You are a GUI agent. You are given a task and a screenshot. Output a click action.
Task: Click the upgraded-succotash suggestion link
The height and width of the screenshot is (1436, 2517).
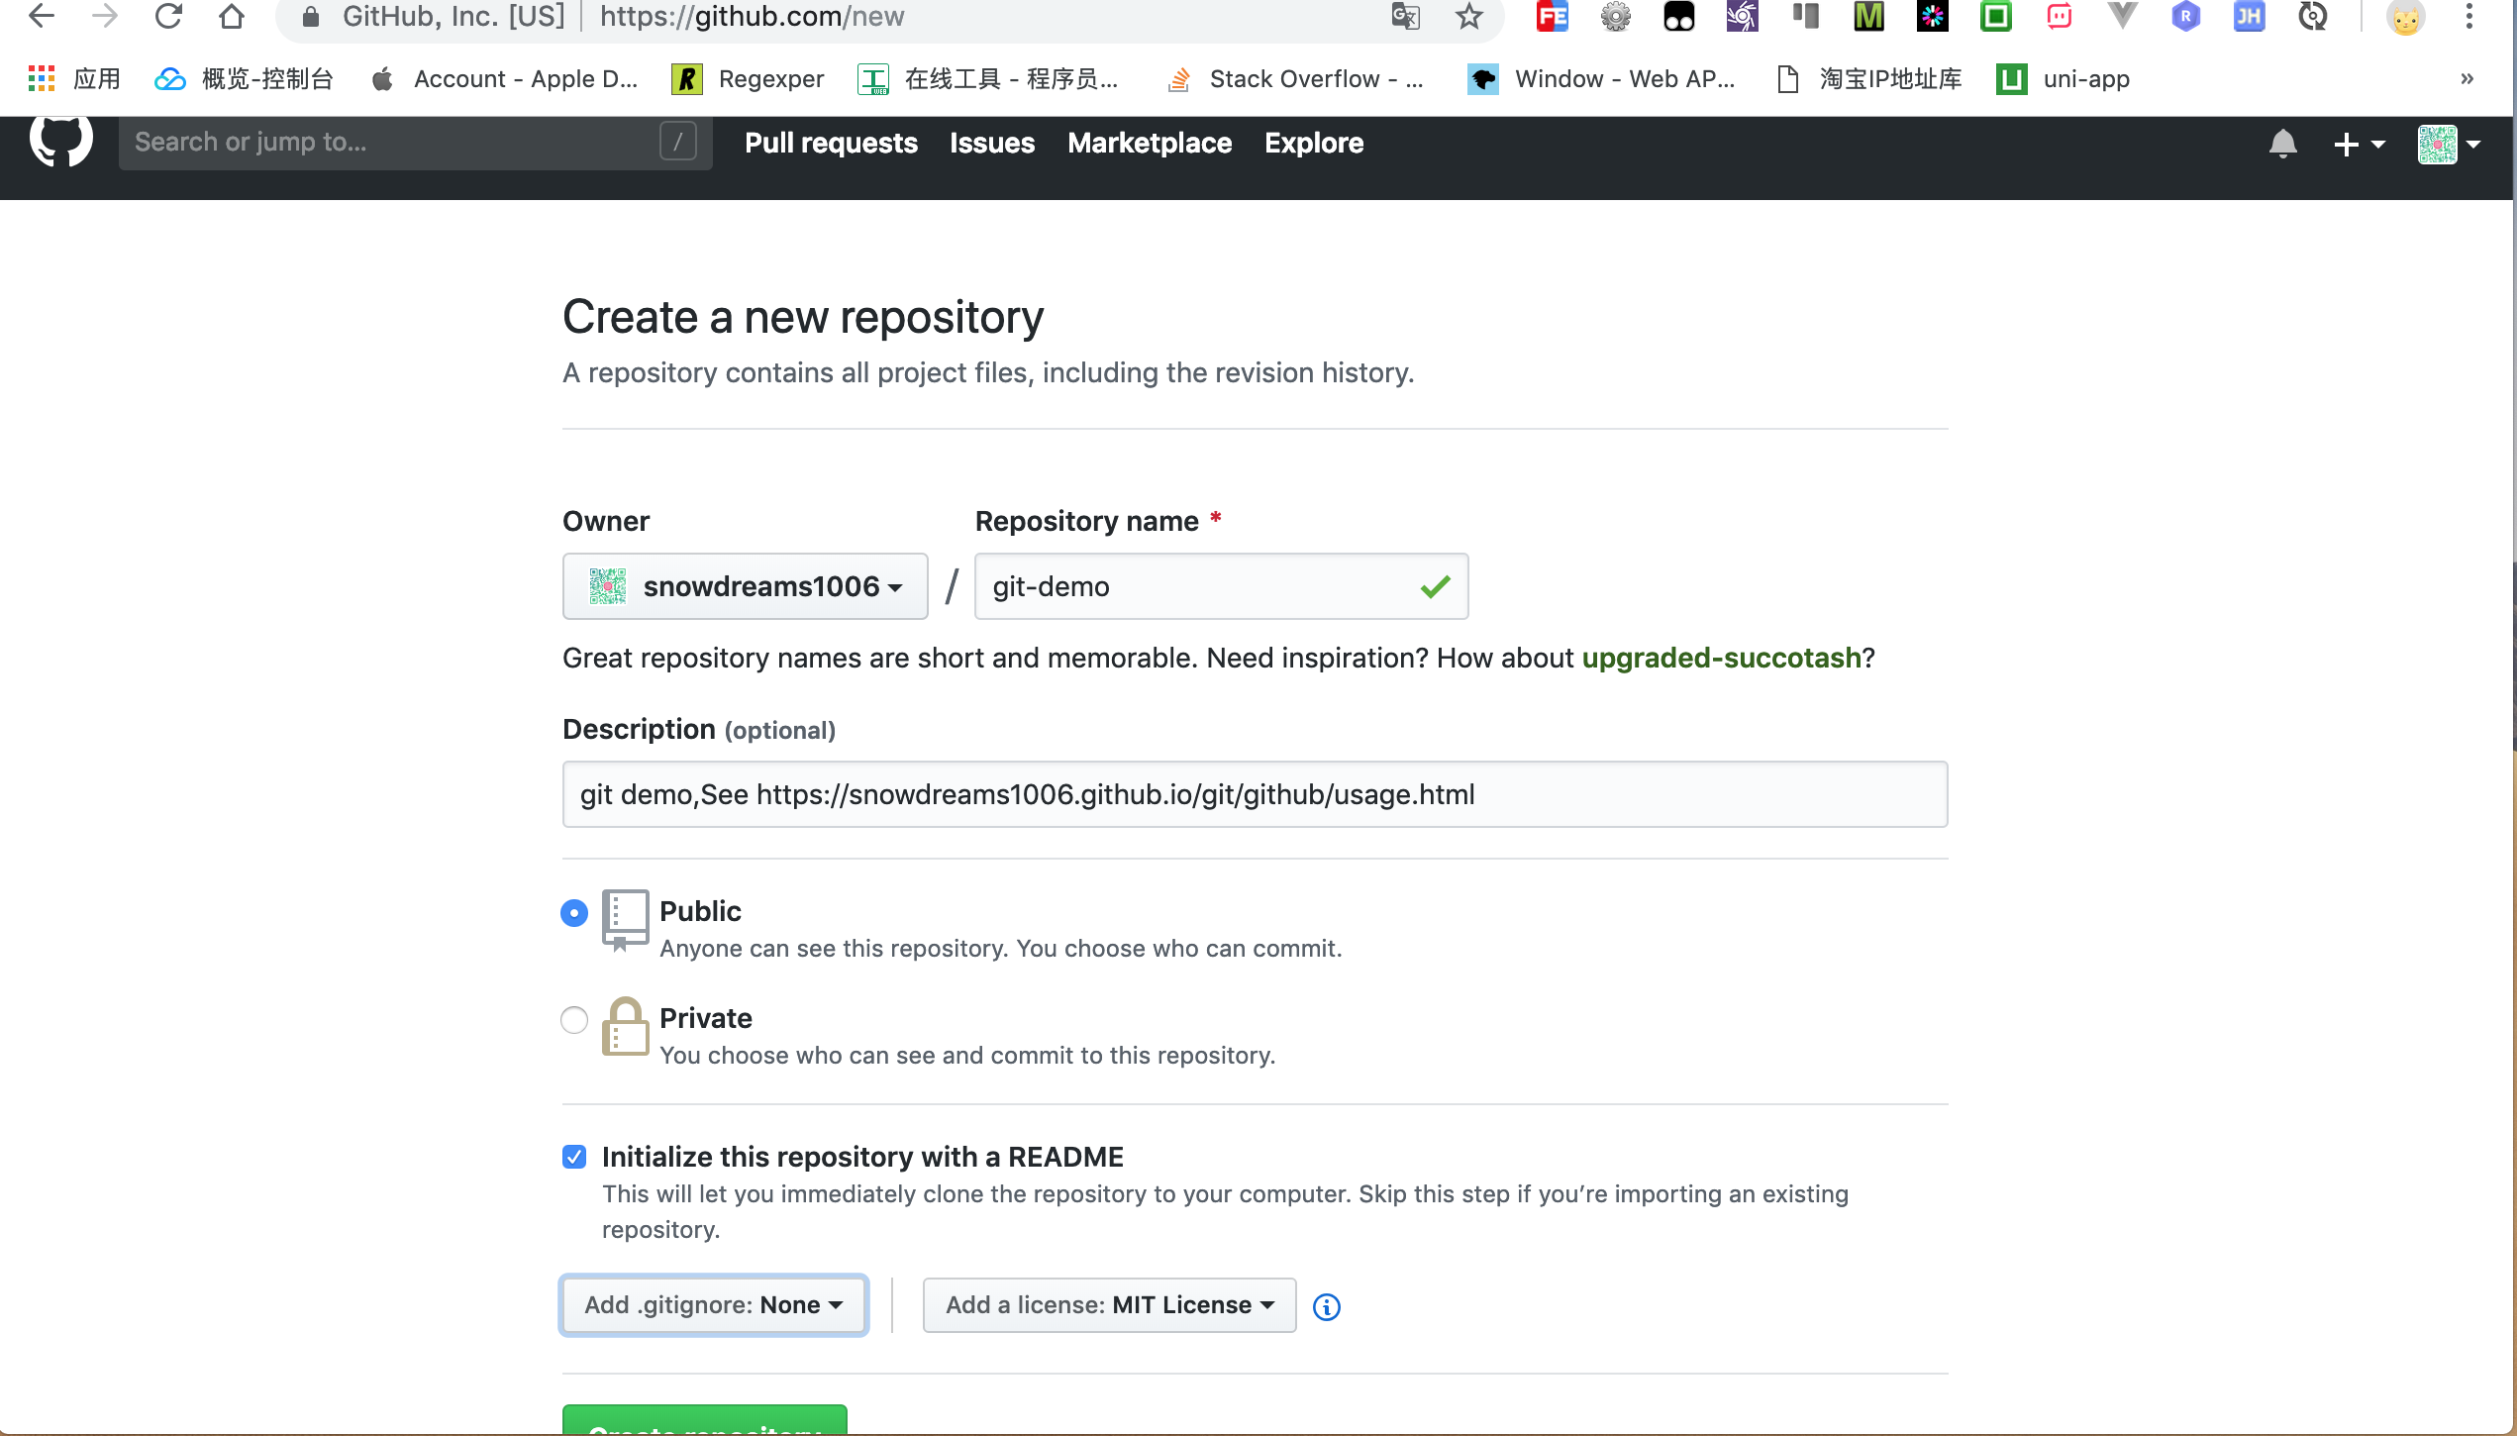pos(1720,657)
